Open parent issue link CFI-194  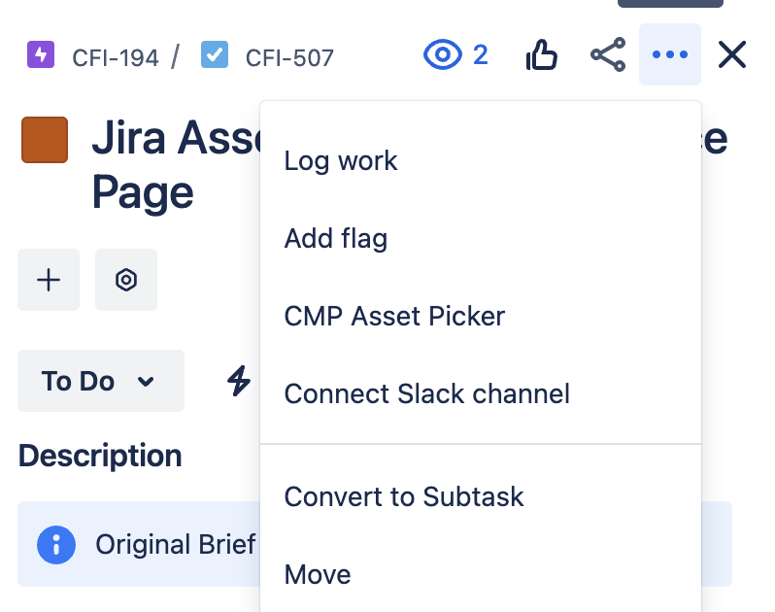(116, 58)
